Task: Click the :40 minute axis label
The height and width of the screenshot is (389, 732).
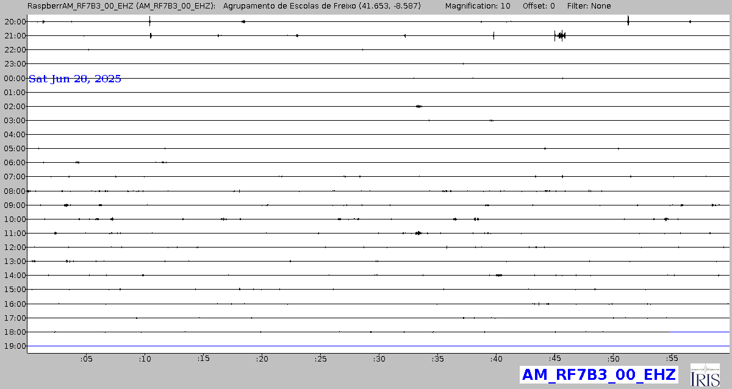Action: pyautogui.click(x=496, y=359)
